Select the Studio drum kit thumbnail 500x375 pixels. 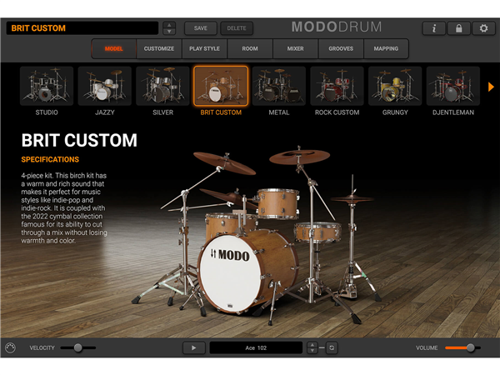[x=47, y=87]
